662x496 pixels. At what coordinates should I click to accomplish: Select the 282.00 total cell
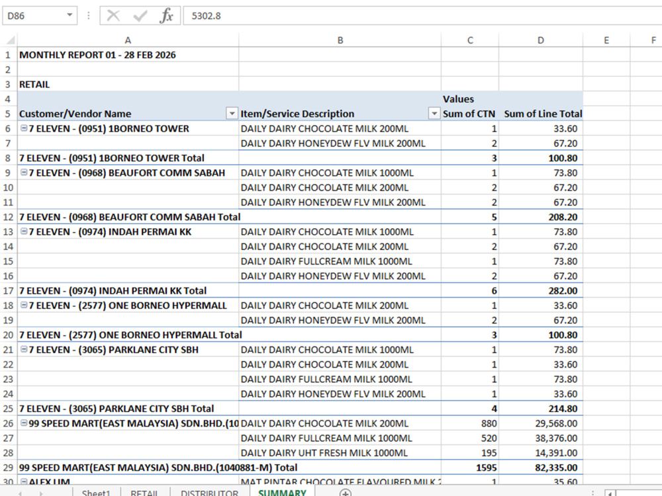(541, 290)
